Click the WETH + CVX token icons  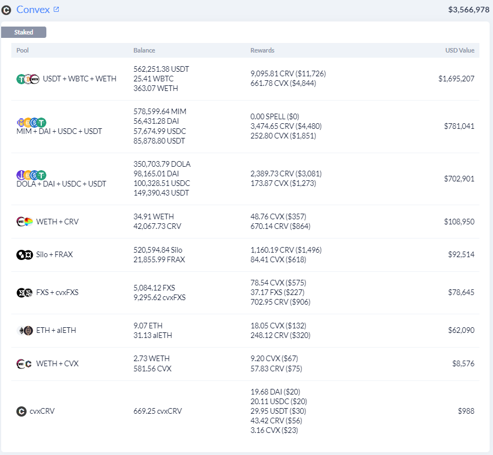(x=24, y=364)
